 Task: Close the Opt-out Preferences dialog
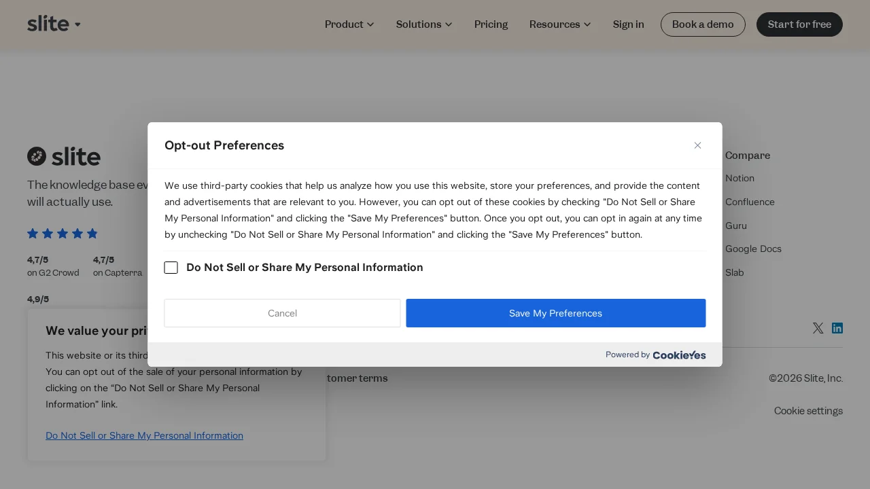pos(697,145)
